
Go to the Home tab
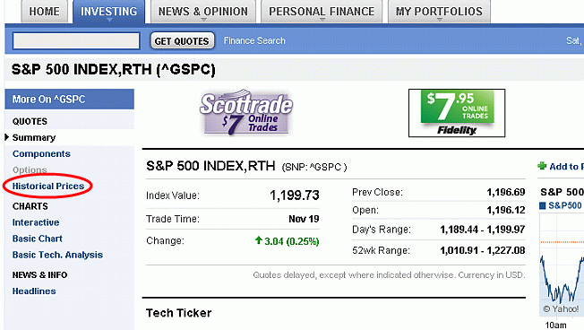44,12
